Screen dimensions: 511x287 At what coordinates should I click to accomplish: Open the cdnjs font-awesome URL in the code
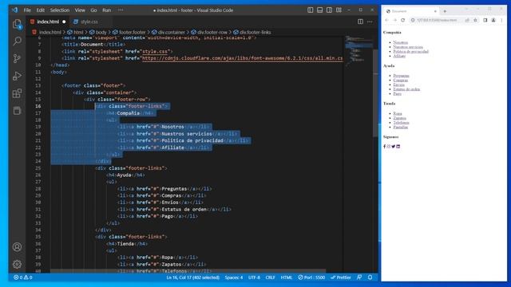[243, 58]
